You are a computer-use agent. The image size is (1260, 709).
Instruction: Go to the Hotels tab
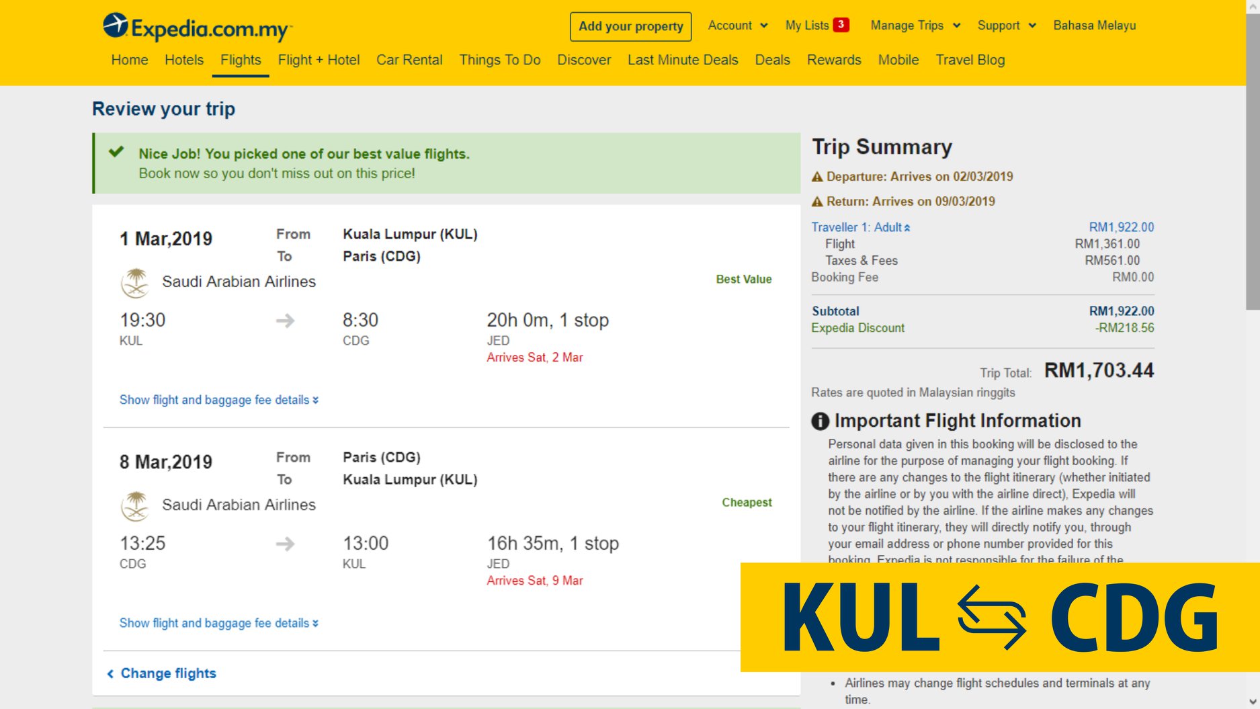[184, 60]
